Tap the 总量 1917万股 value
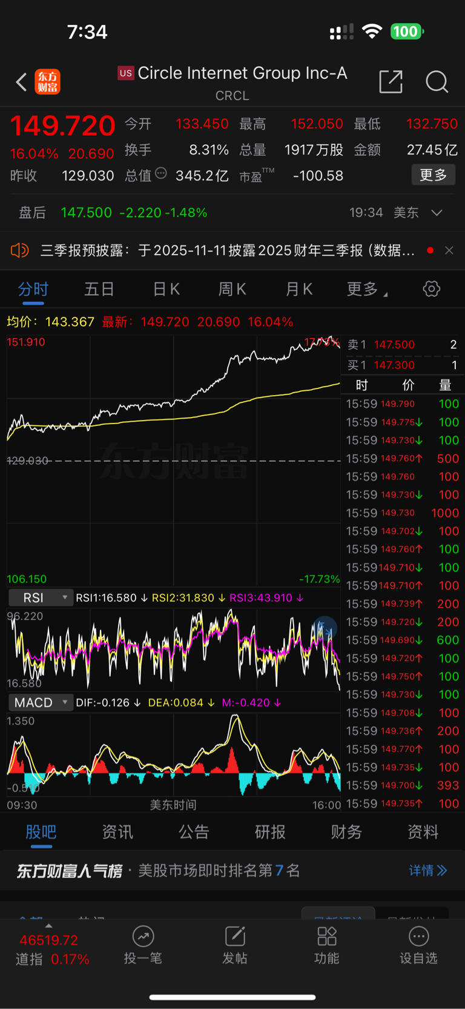 [314, 150]
